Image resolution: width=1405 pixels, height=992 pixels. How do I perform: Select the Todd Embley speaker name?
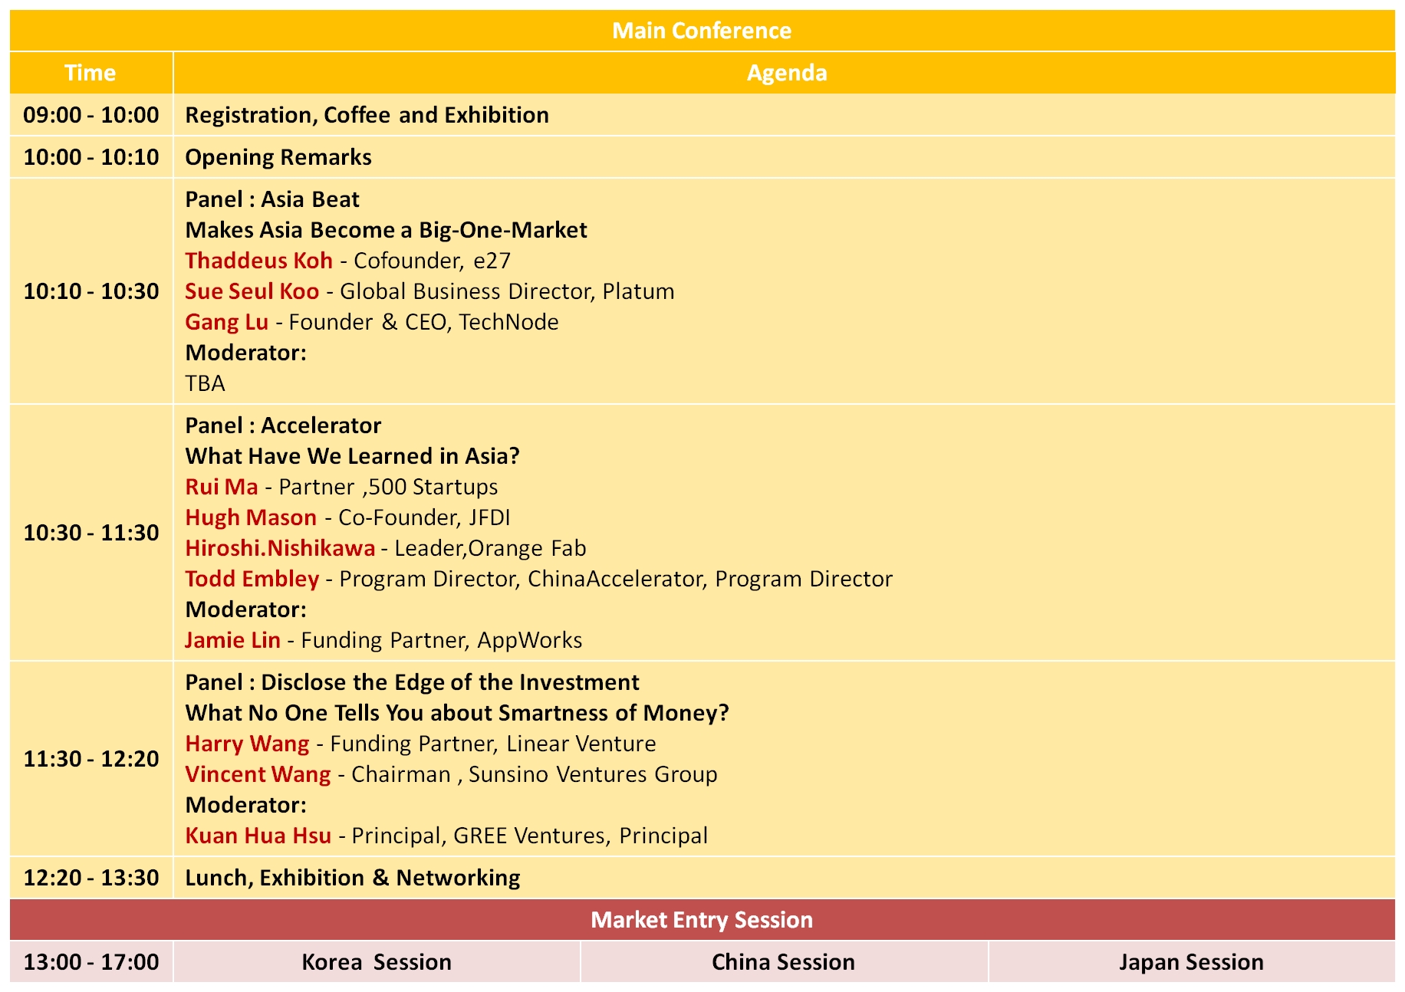point(252,579)
